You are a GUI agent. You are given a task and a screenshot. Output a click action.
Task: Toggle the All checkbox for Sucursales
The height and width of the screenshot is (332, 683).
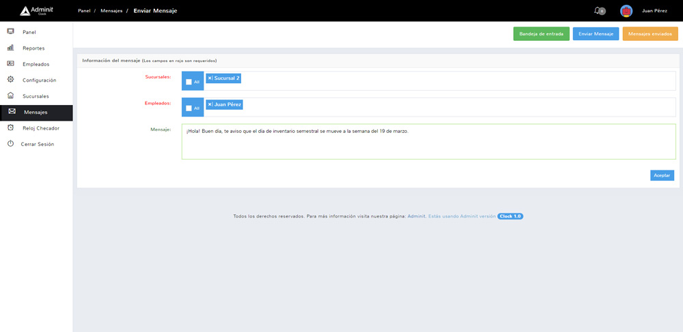189,82
